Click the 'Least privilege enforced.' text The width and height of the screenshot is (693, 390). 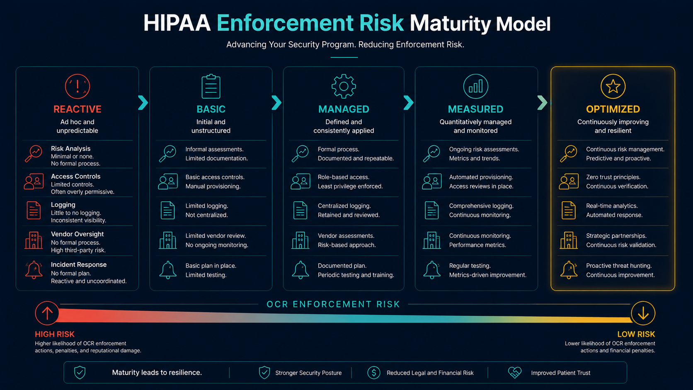pos(350,186)
